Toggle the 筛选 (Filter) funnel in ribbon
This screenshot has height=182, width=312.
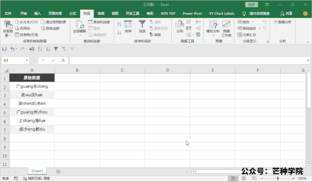(x=142, y=27)
